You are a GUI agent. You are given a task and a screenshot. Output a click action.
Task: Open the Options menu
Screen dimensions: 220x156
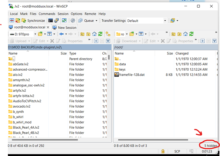pos(77,14)
